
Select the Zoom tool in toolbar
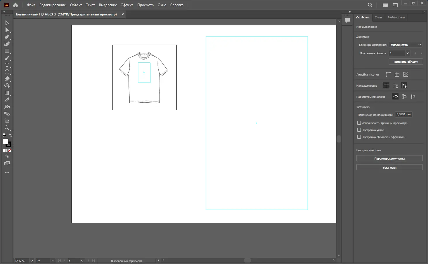point(7,128)
